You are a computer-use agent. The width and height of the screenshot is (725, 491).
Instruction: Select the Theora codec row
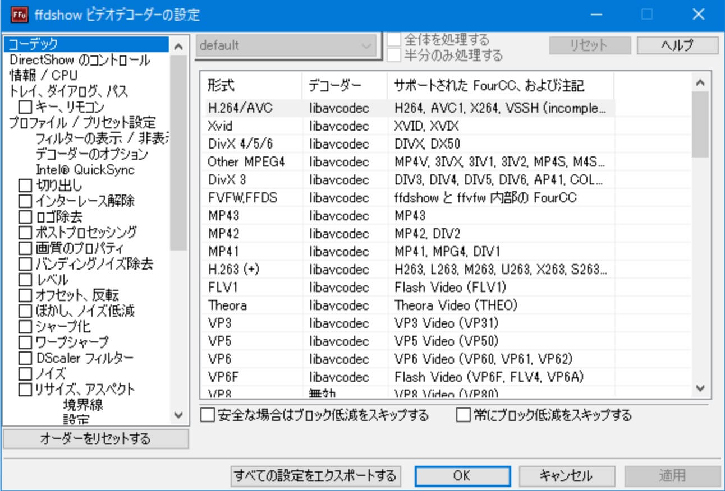(x=407, y=305)
